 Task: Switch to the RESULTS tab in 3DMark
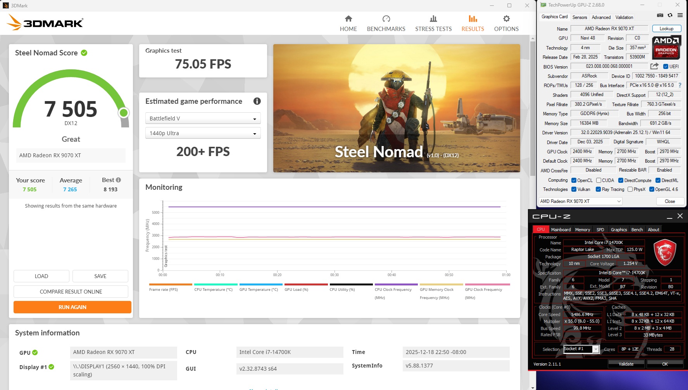(x=472, y=24)
